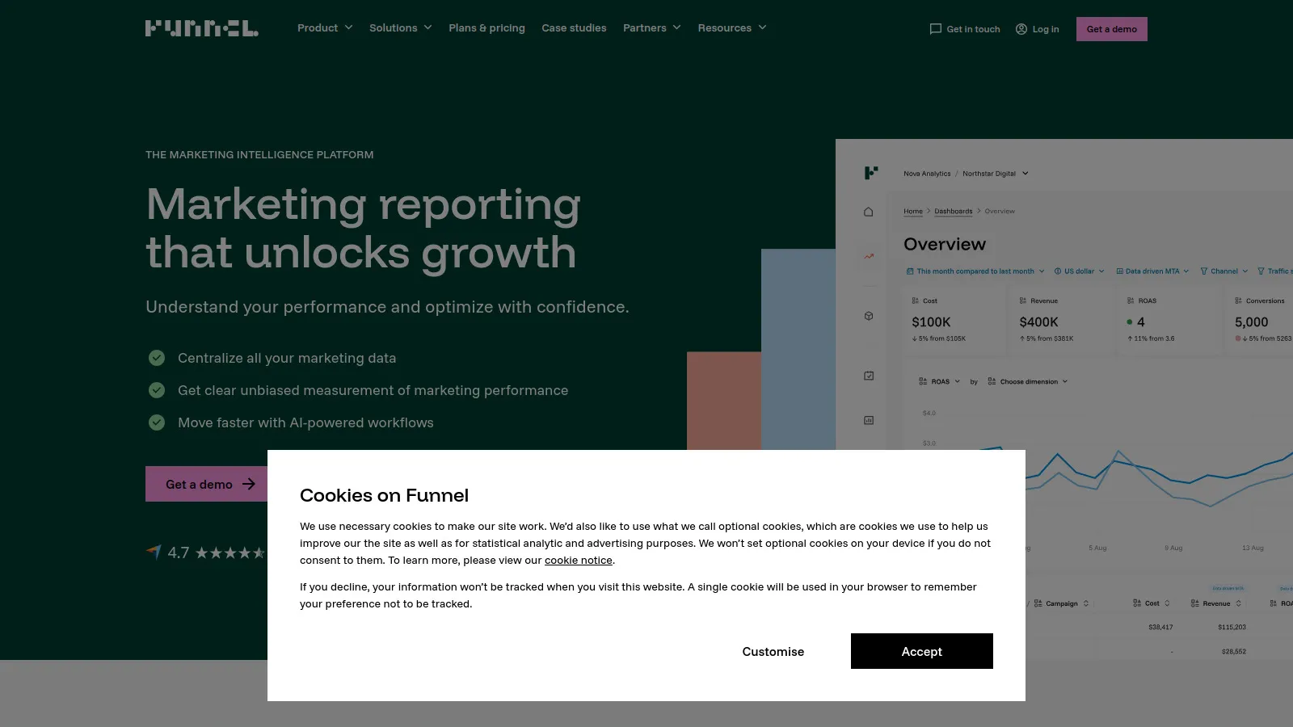Accept the cookies
The width and height of the screenshot is (1293, 727).
point(921,651)
